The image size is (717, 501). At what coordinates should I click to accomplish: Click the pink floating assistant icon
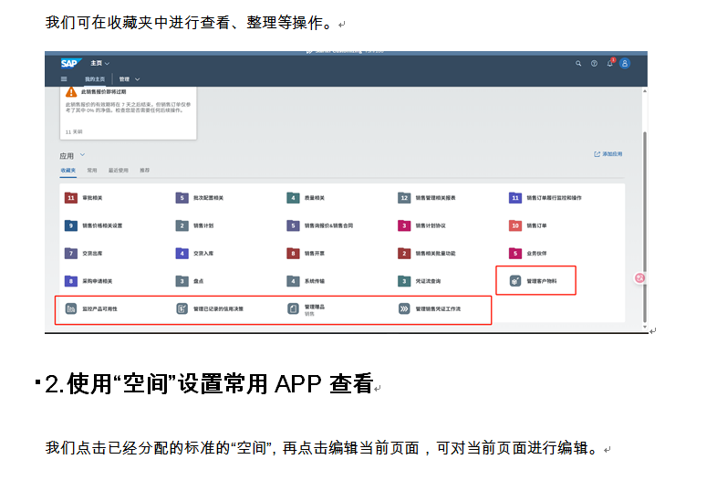[x=640, y=277]
